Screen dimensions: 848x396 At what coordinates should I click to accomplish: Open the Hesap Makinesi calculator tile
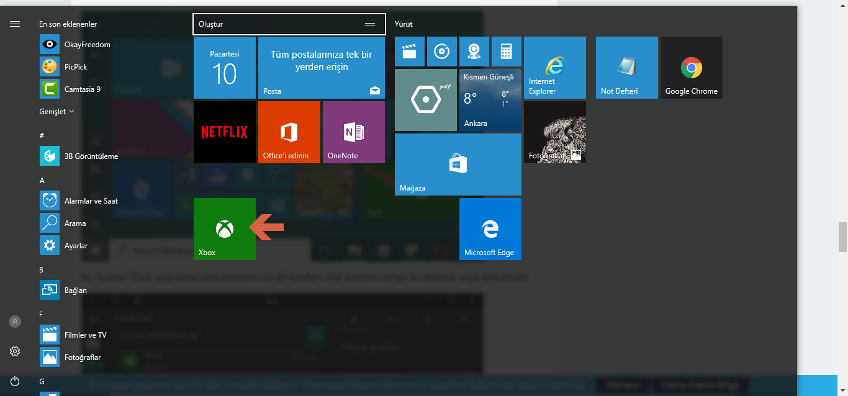pyautogui.click(x=507, y=52)
